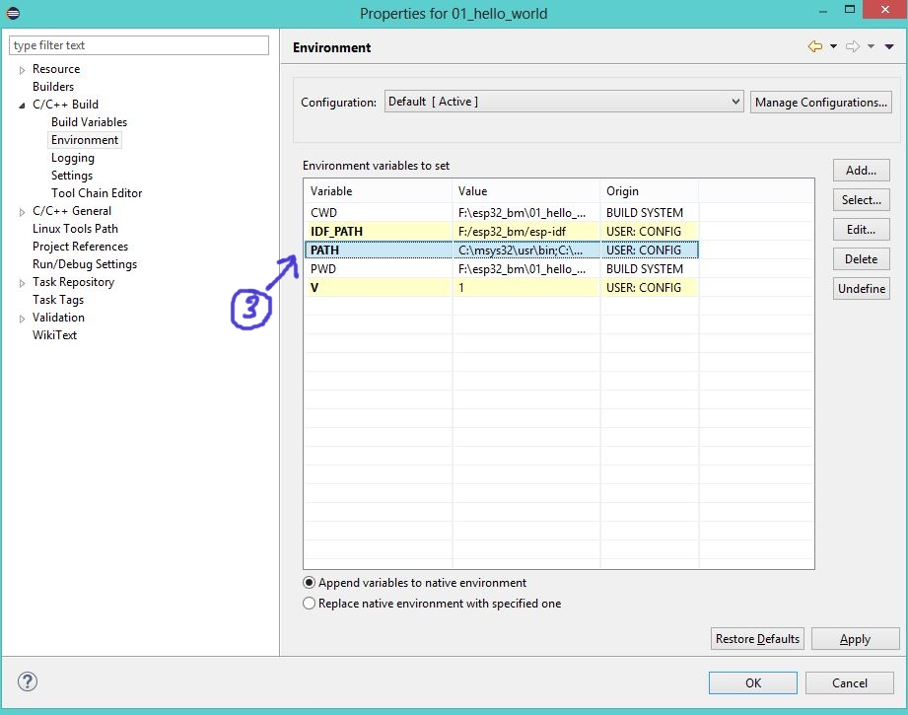
Task: Select the IDF_PATH variable row
Action: click(336, 232)
